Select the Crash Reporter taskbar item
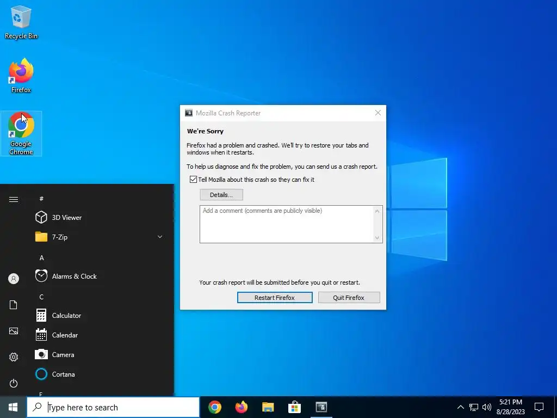This screenshot has width=557, height=418. tap(321, 407)
